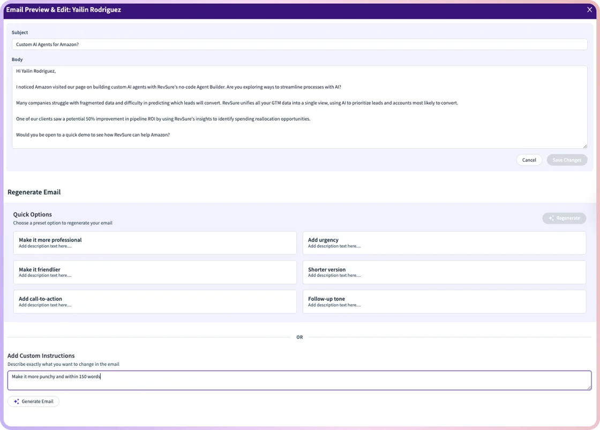Click the Subject label
600x430 pixels.
(20, 33)
